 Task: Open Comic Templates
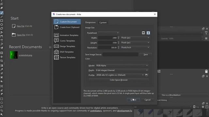[67, 41]
